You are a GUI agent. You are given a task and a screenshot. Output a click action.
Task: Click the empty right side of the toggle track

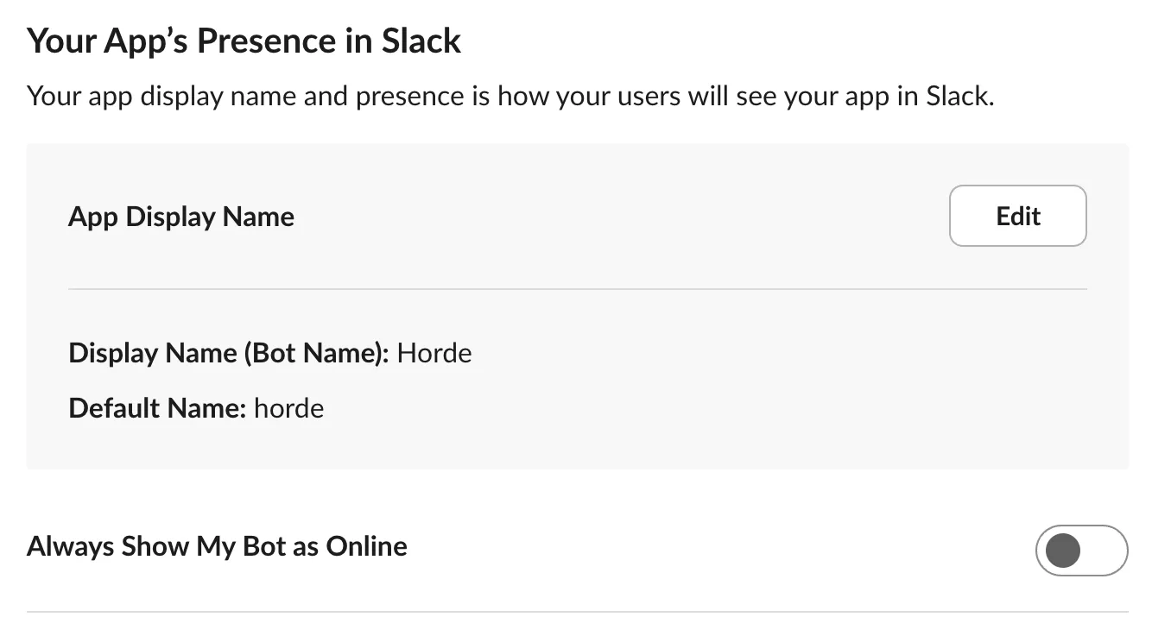1104,550
